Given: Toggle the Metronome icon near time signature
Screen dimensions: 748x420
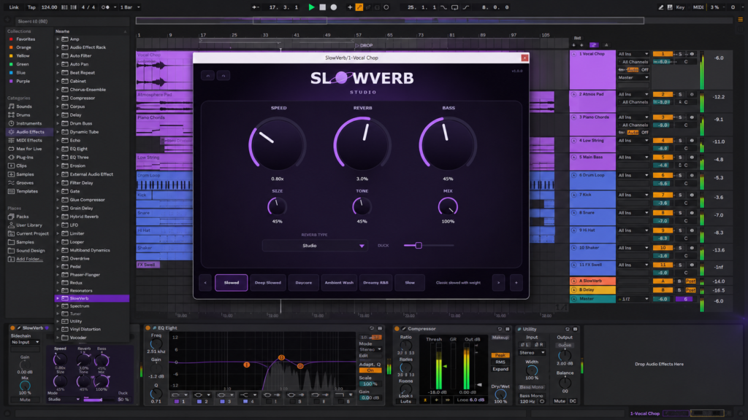Looking at the screenshot, I should pos(105,7).
